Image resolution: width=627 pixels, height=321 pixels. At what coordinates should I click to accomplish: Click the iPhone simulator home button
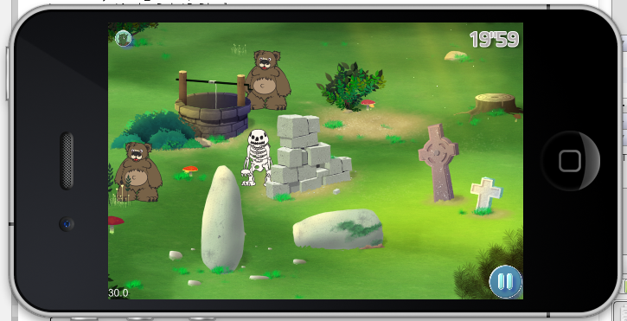(570, 161)
